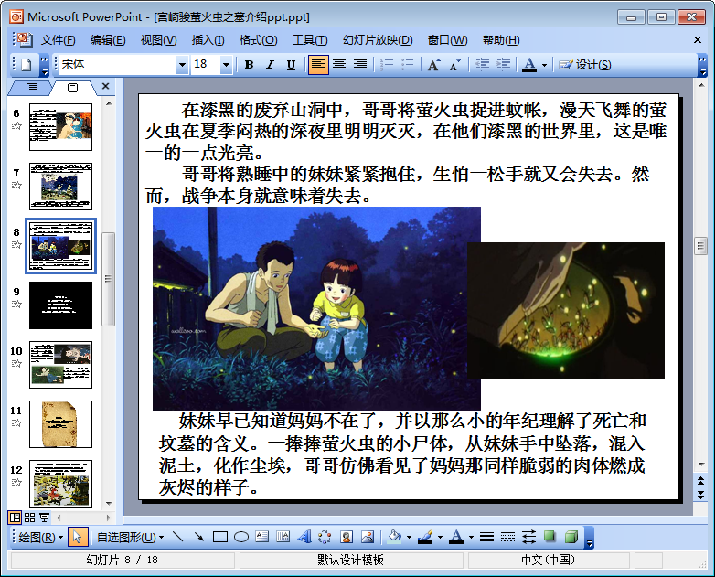This screenshot has width=715, height=577.
Task: Apply center text alignment
Action: (x=339, y=65)
